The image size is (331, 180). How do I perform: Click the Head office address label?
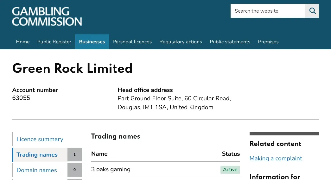point(145,90)
